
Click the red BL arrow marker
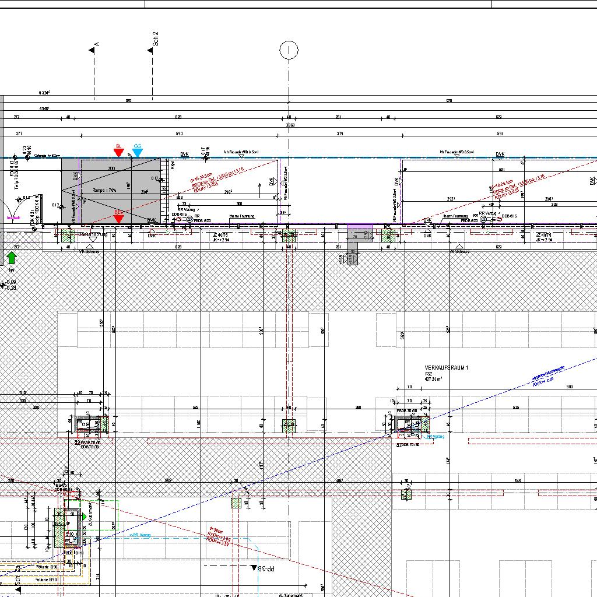tap(118, 152)
